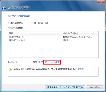
Task: Click the 既定の Windows フォルダー cell
Action: (x=77, y=37)
